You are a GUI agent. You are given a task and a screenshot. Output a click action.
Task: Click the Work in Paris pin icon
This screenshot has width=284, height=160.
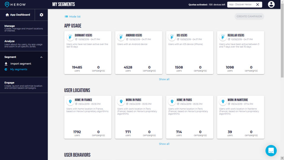coord(121,101)
